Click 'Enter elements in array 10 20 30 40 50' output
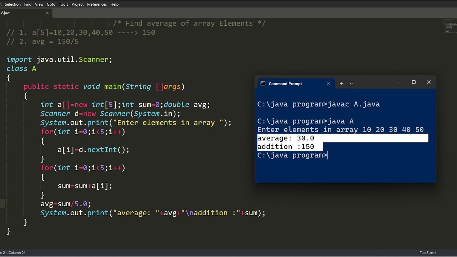The width and height of the screenshot is (457, 257). (x=340, y=130)
